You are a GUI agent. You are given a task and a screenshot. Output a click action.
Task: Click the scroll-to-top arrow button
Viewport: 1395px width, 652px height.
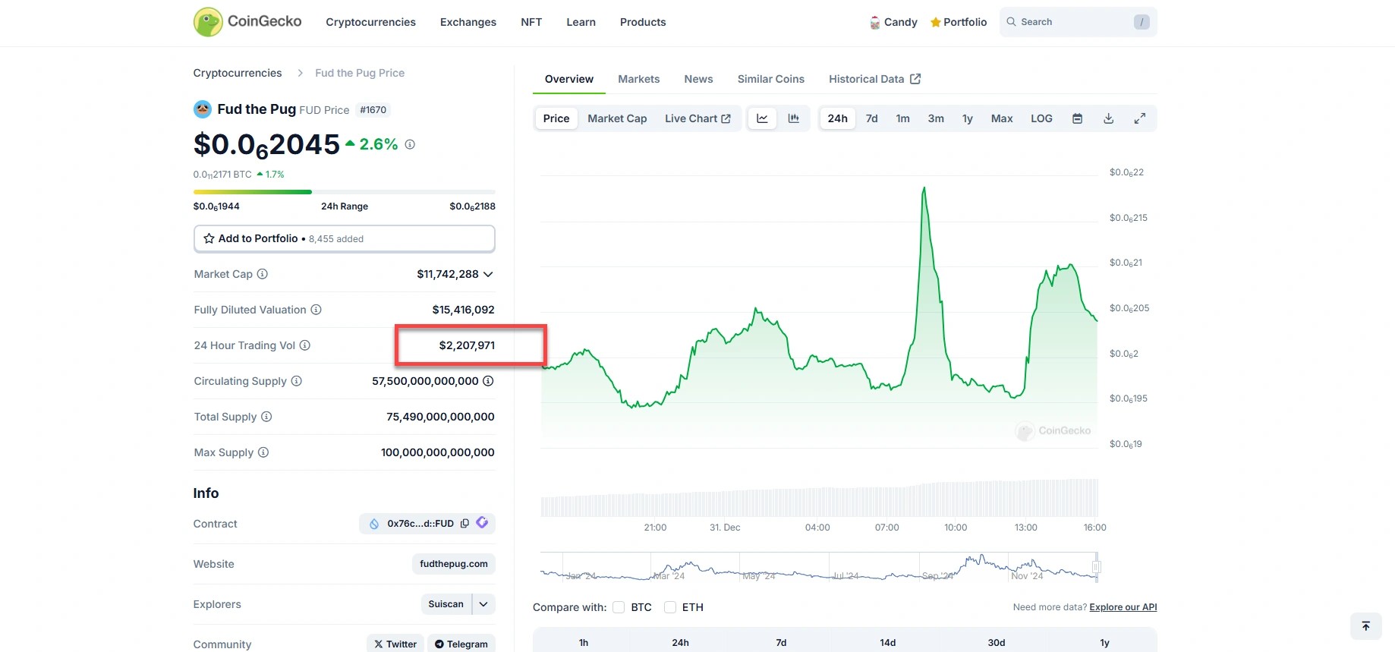[1365, 626]
